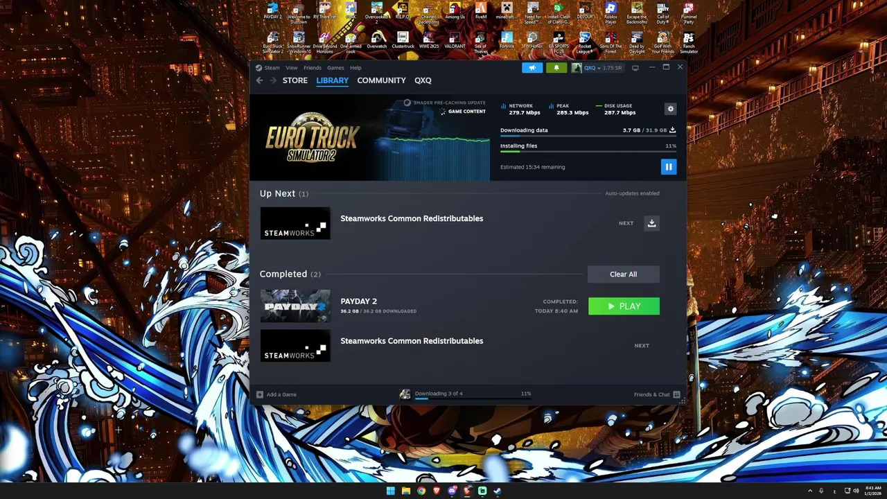Open Pummel Party desktop shortcut
This screenshot has width=887, height=499.
click(689, 14)
